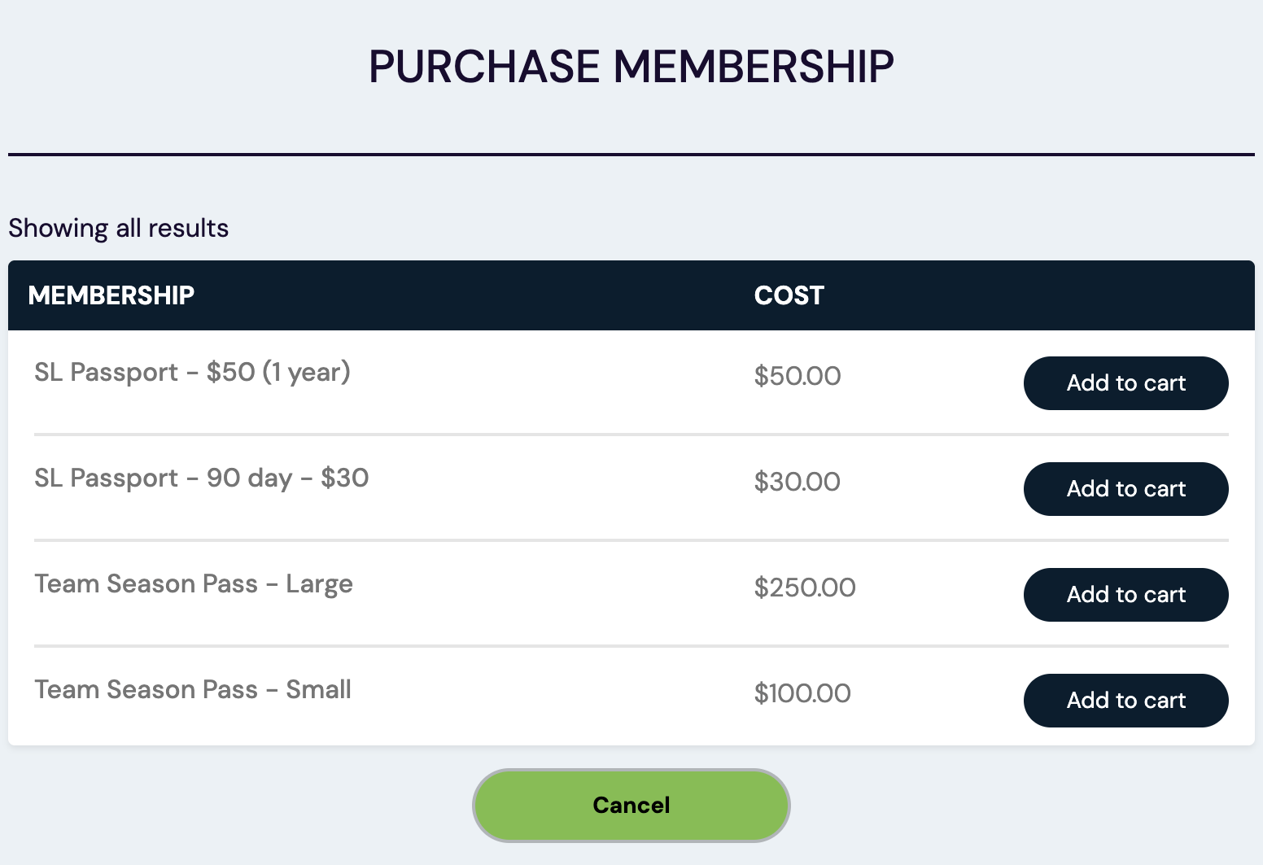Select the $250.00 cost value

coord(805,587)
